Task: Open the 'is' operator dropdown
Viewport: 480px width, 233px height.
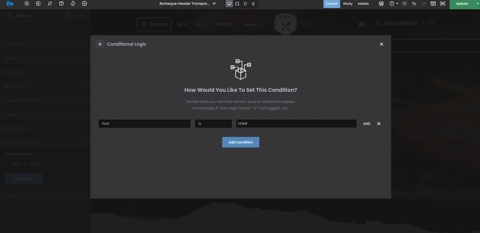Action: [x=213, y=124]
